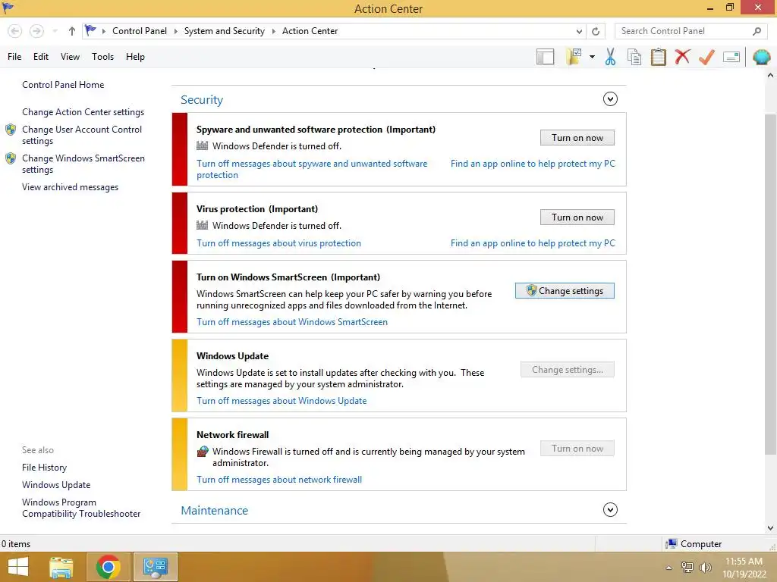This screenshot has width=777, height=582.
Task: Open the Windows Start button
Action: (x=18, y=567)
